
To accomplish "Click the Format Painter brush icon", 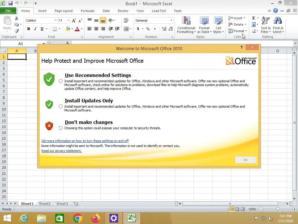I will (17, 31).
